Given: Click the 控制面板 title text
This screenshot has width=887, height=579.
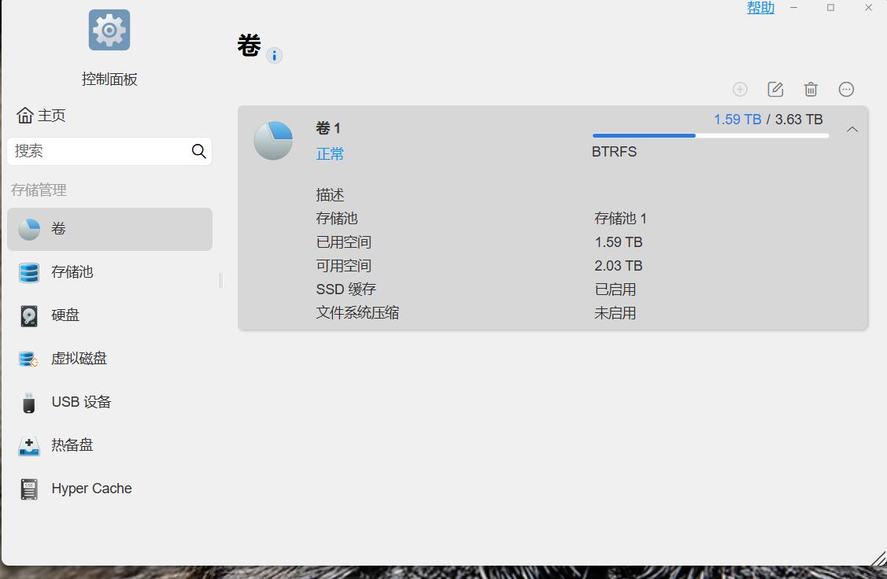Looking at the screenshot, I should 109,79.
